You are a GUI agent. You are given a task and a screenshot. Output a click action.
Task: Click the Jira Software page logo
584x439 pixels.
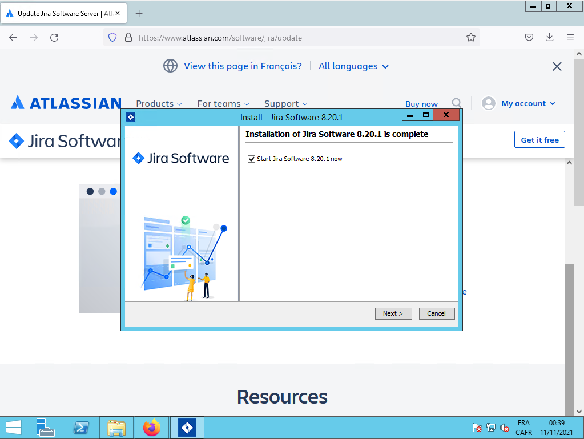click(x=65, y=141)
